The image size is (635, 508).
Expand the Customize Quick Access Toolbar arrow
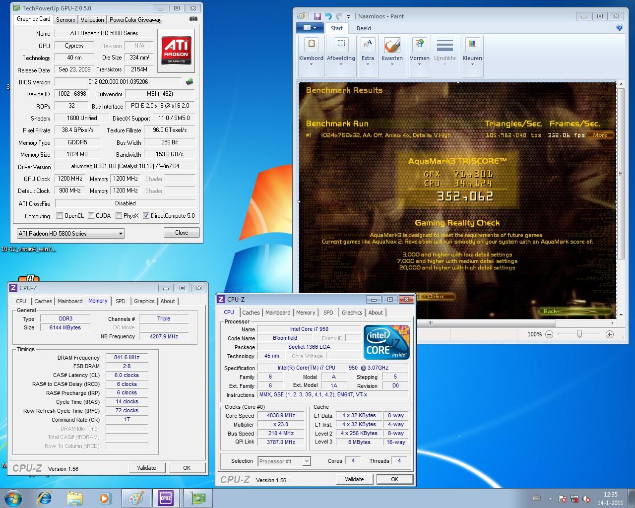(x=348, y=17)
